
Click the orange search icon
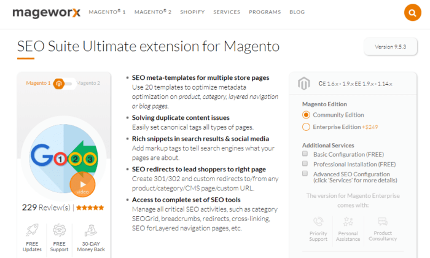[412, 13]
